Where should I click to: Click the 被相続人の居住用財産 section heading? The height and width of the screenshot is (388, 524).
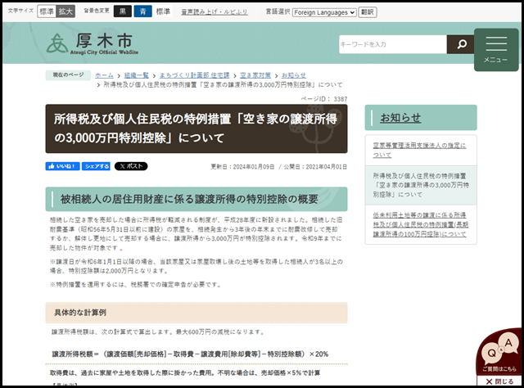pos(196,199)
